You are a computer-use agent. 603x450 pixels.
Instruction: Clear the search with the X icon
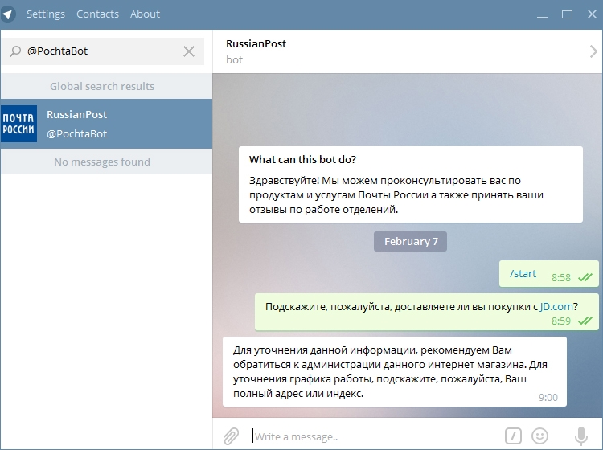189,51
